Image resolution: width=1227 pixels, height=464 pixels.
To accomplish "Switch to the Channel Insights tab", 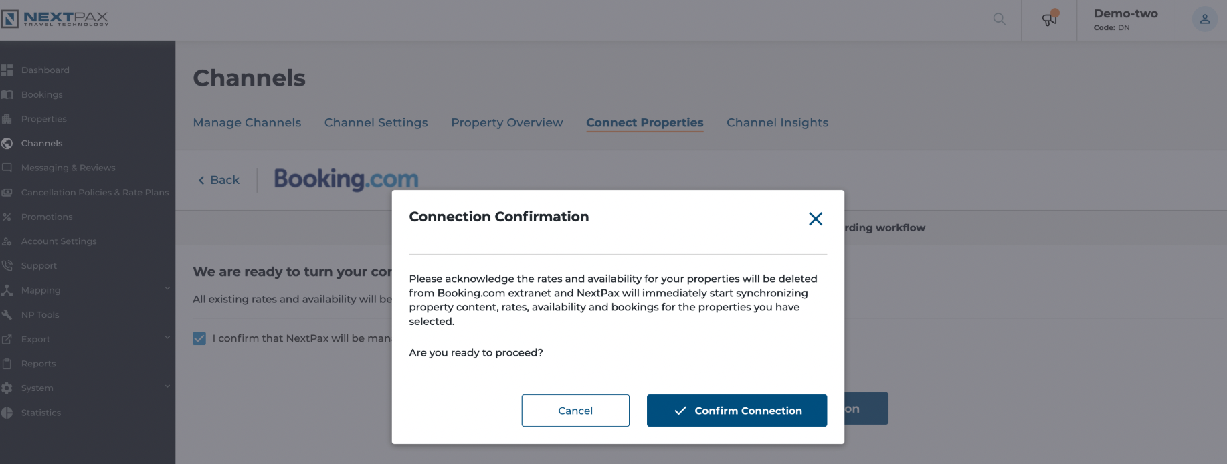I will [777, 122].
